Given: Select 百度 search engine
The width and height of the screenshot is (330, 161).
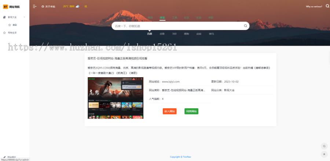Looking at the screenshot, I should 150,34.
